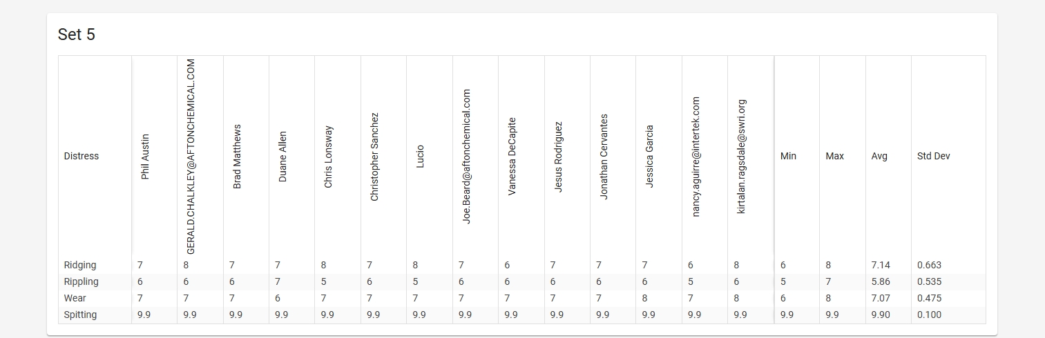1045x338 pixels.
Task: Click the Rippling row label
Action: (81, 281)
